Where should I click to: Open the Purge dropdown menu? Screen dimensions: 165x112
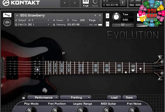tap(95, 20)
